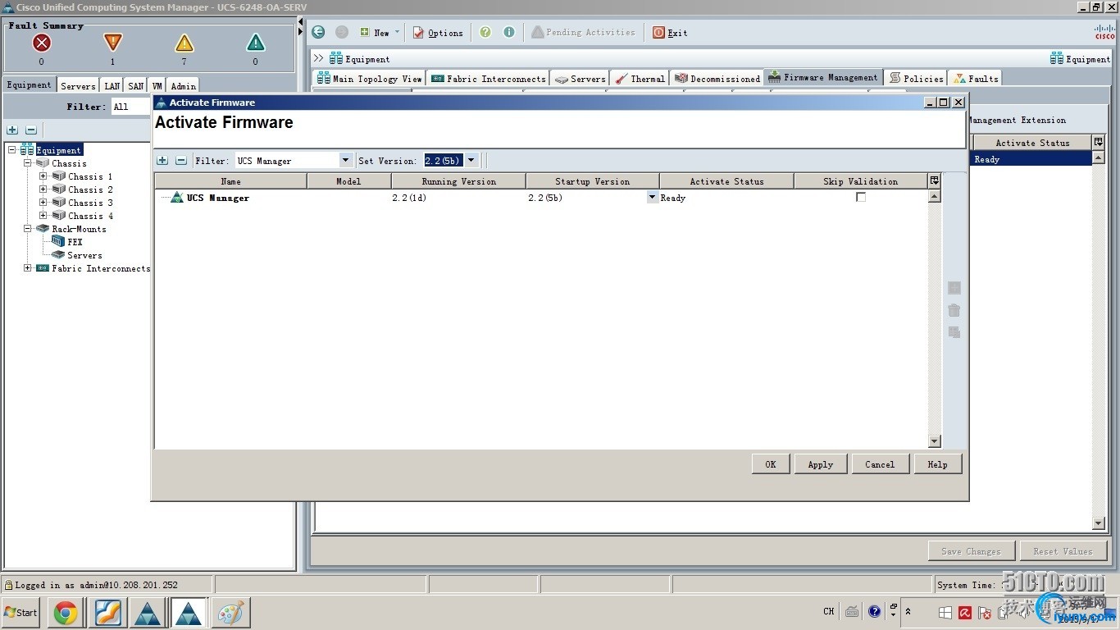Click the red critical faults icon
This screenshot has width=1120, height=630.
[x=42, y=43]
